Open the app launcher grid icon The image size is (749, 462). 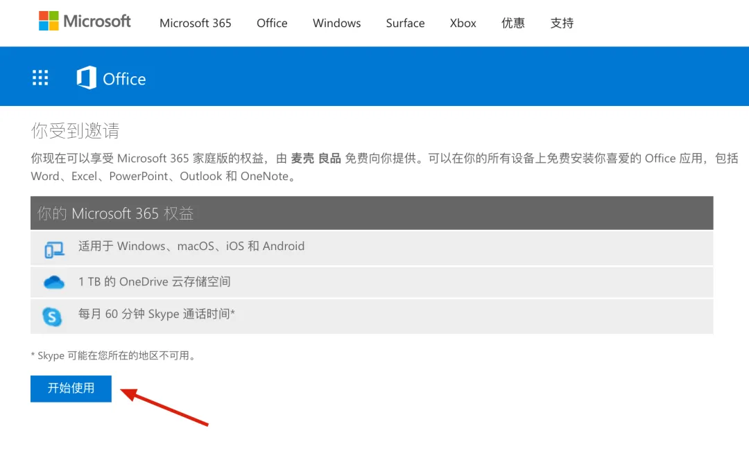click(40, 78)
